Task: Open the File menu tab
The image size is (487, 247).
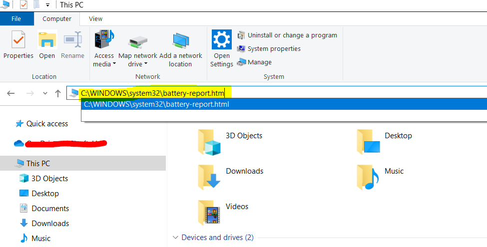Action: tap(16, 19)
